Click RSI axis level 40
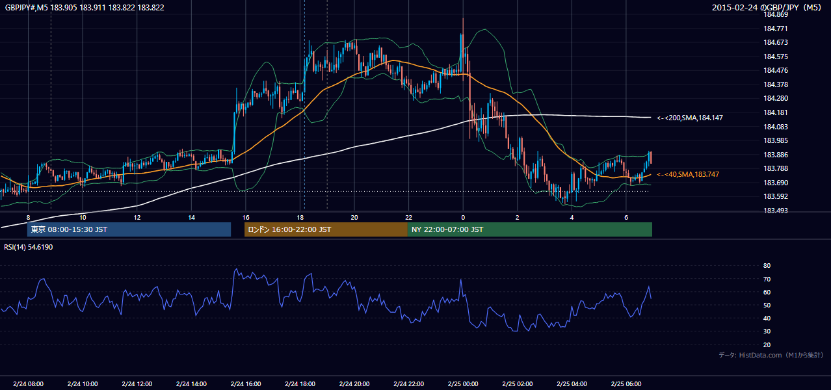 coord(767,318)
